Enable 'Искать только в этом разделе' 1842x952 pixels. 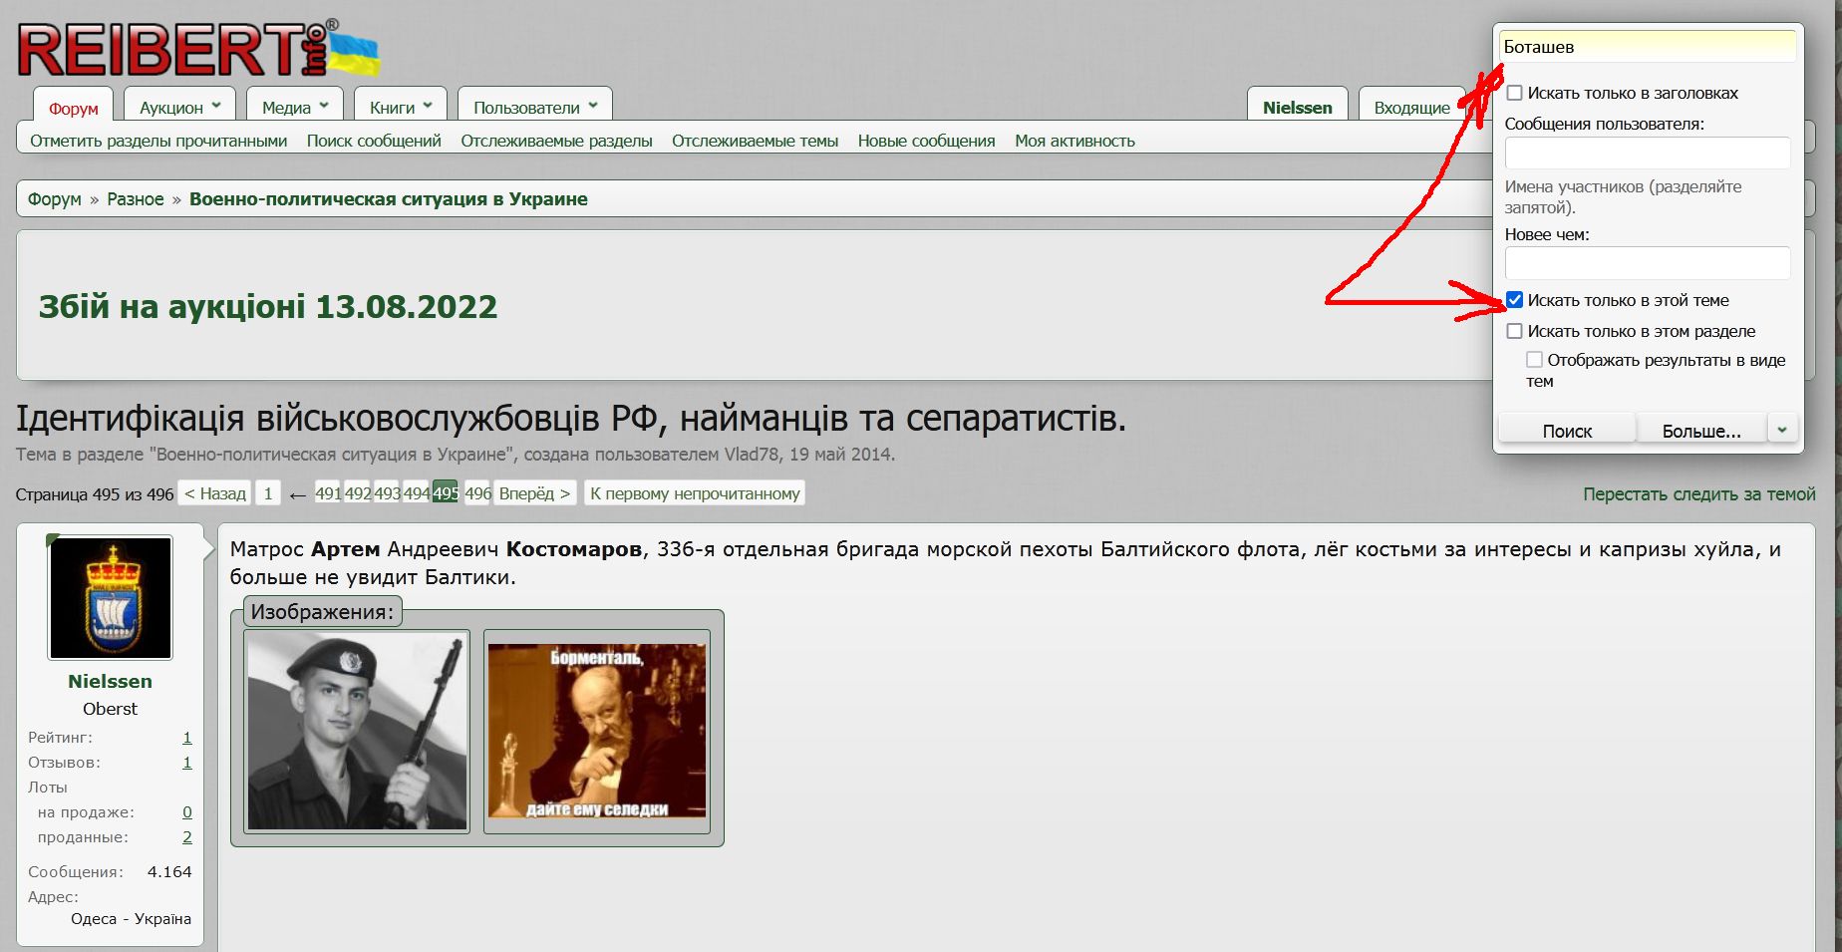[1514, 331]
